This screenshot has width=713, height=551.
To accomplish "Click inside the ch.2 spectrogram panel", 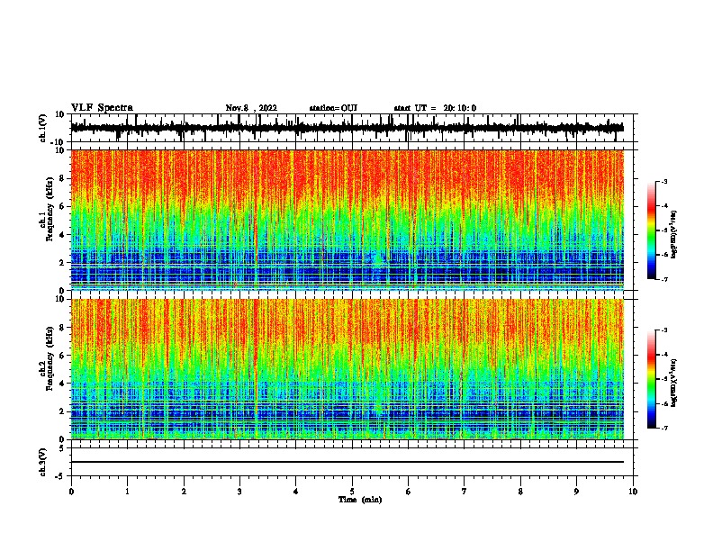I will click(347, 369).
